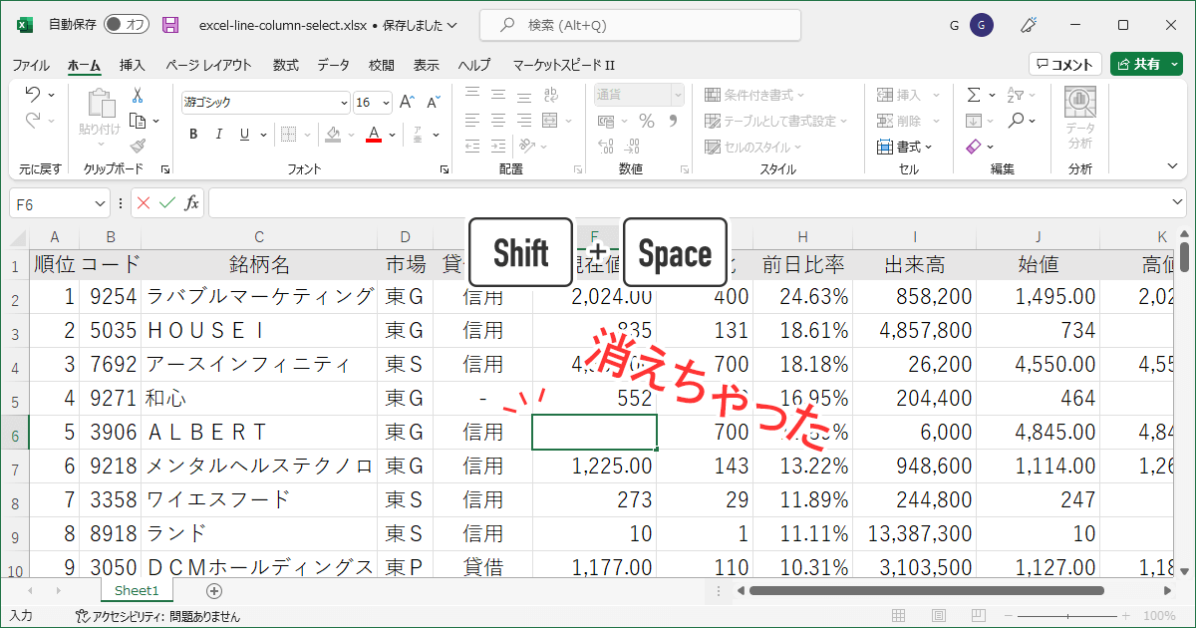
Task: Toggle 自動保存 (AutoSave) on
Action: pyautogui.click(x=125, y=25)
